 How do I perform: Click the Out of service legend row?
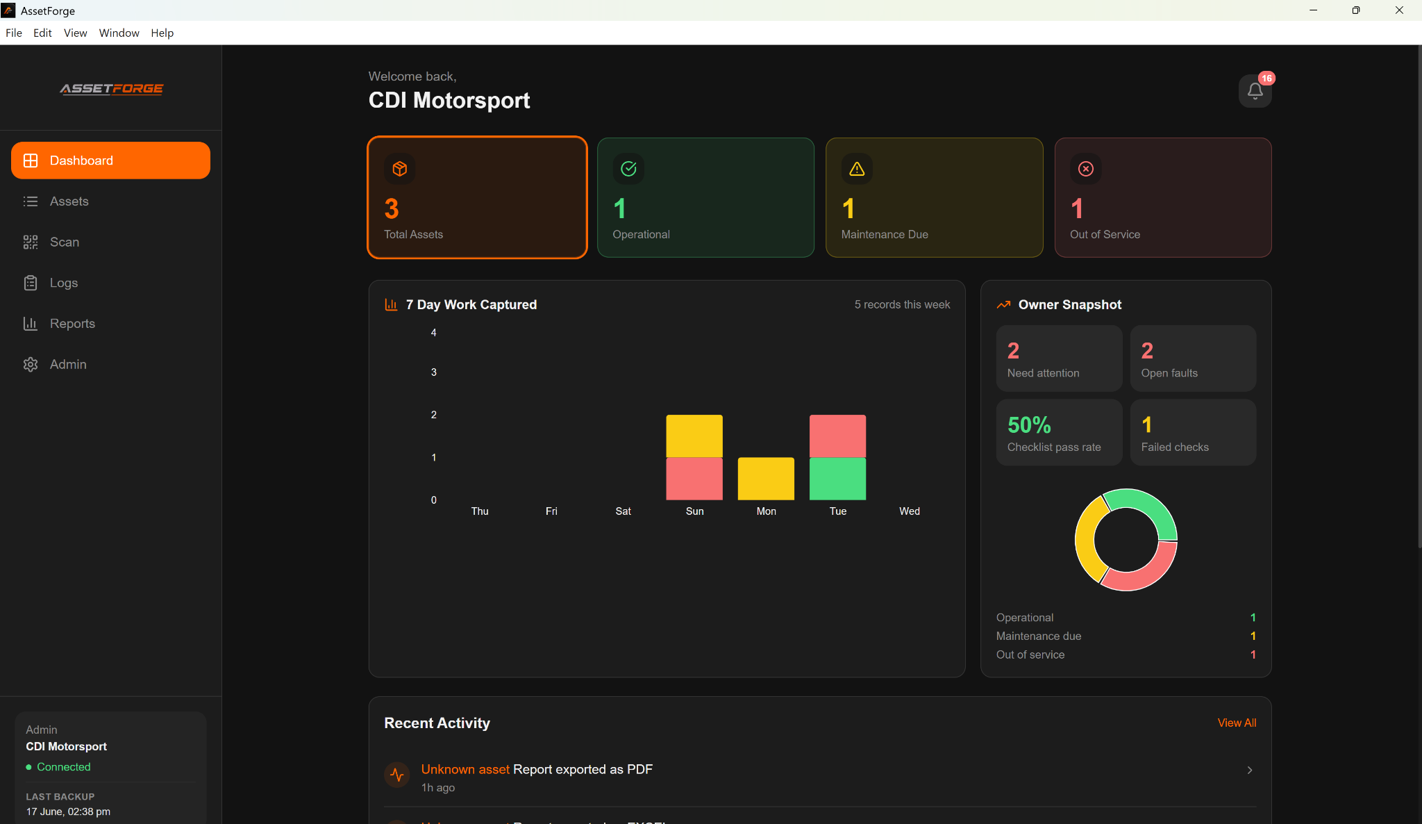[1126, 654]
